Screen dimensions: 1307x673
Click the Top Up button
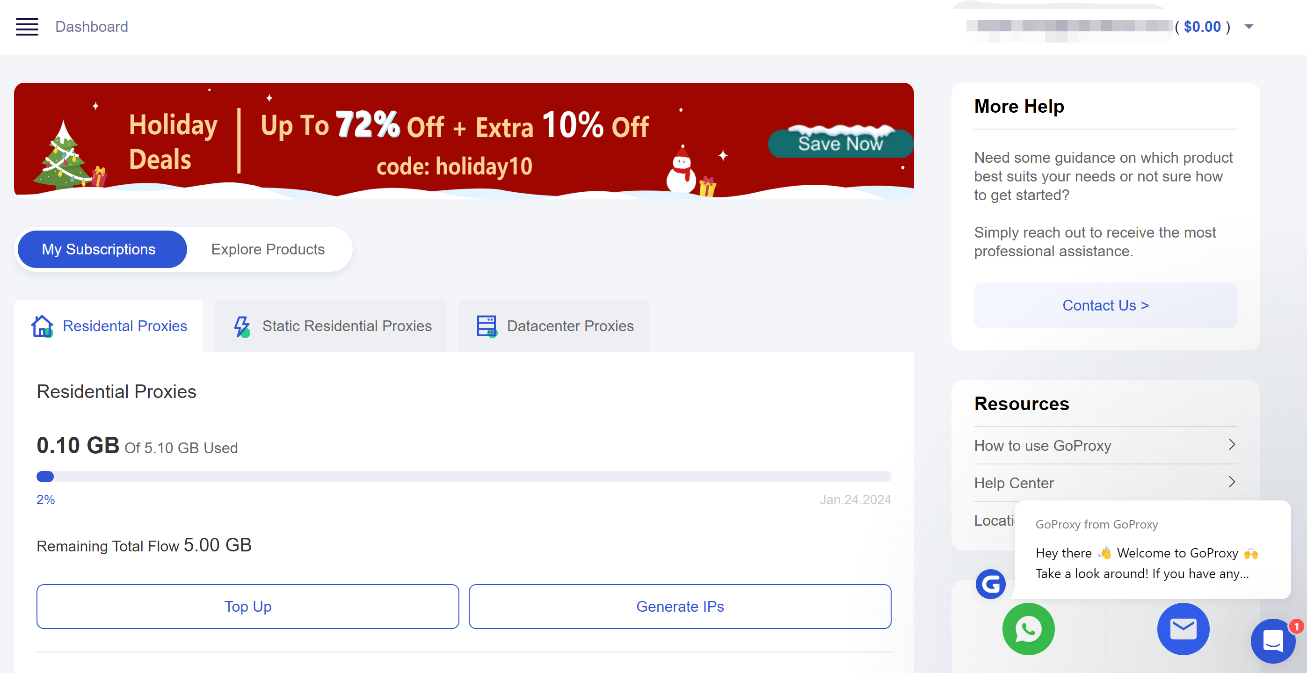click(247, 606)
